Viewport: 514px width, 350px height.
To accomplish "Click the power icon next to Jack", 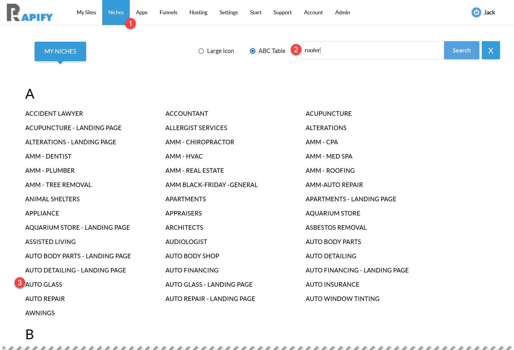I will click(x=476, y=12).
